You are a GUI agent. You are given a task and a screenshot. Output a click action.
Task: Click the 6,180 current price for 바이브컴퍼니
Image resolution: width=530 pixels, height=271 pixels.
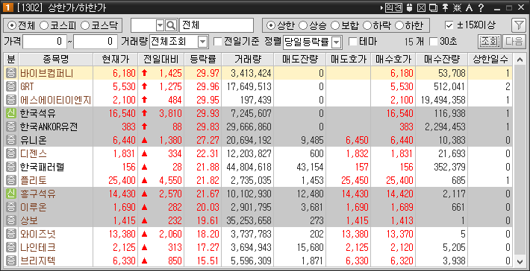coord(124,73)
